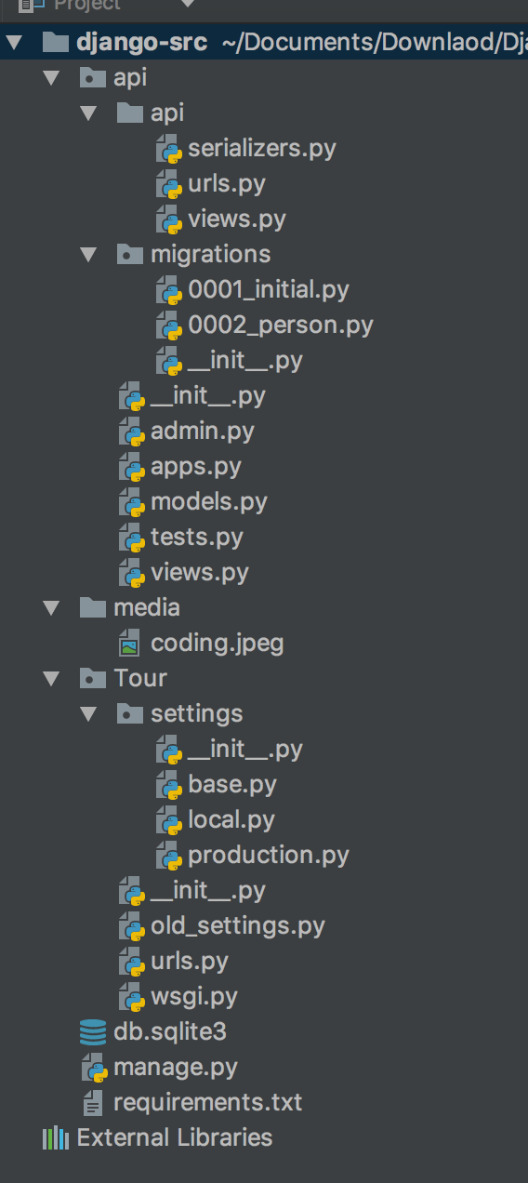Image resolution: width=528 pixels, height=1183 pixels.
Task: Click the Python icon next to manage.py
Action: (94, 1068)
